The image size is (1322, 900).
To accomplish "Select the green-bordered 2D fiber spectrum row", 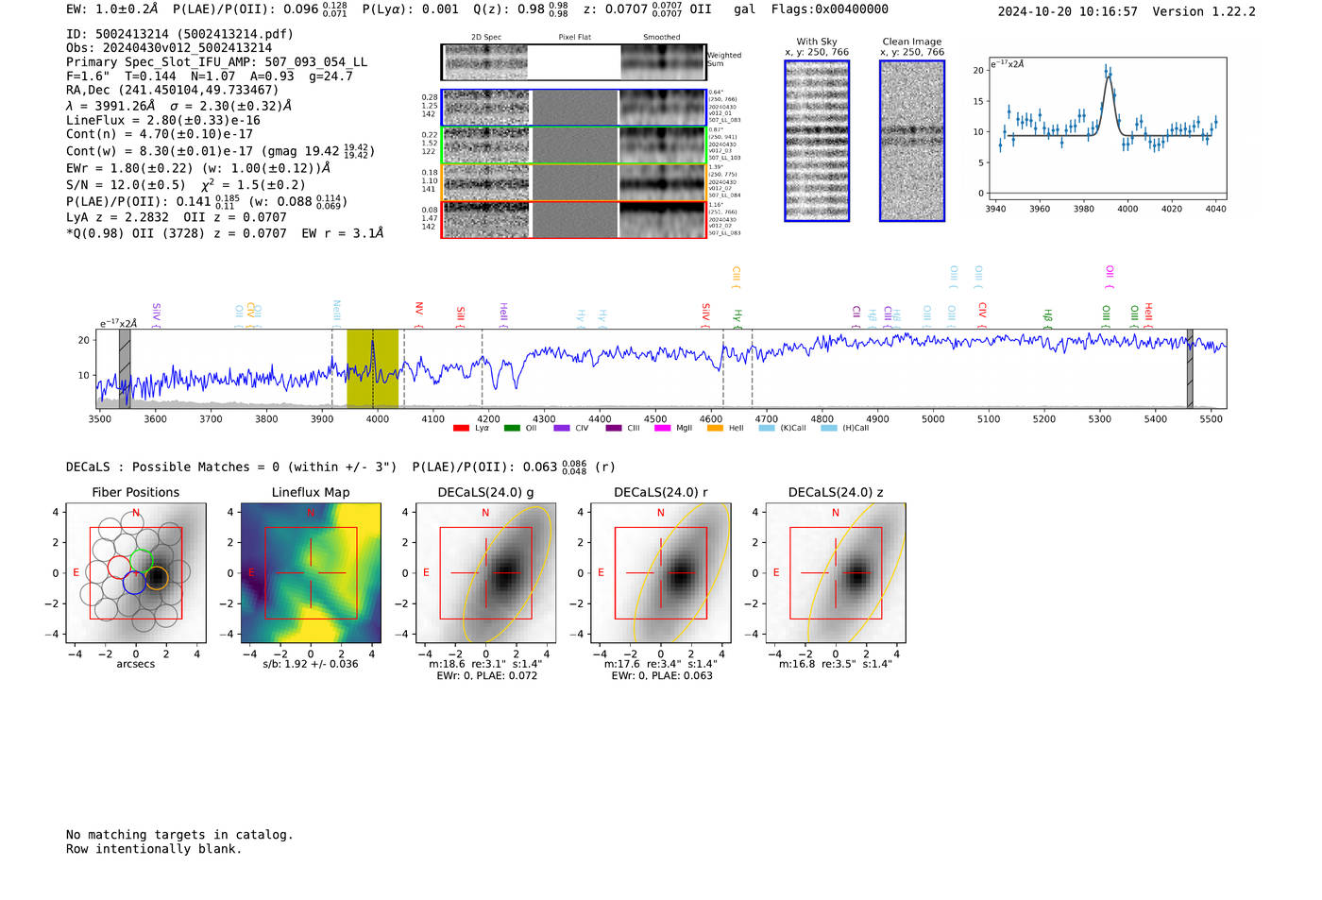I will [x=573, y=144].
